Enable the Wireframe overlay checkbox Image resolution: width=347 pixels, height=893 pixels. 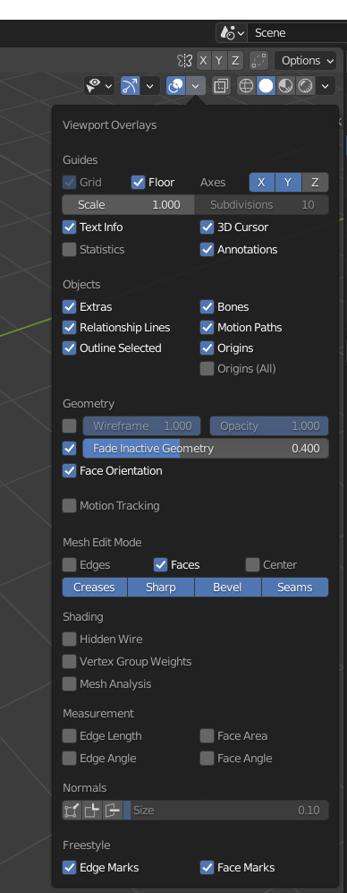(70, 426)
